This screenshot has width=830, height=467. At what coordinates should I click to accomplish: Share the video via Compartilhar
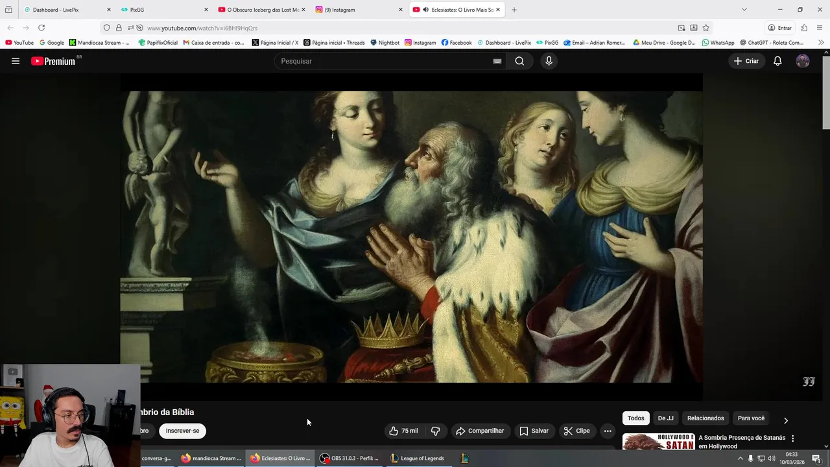[x=480, y=431]
